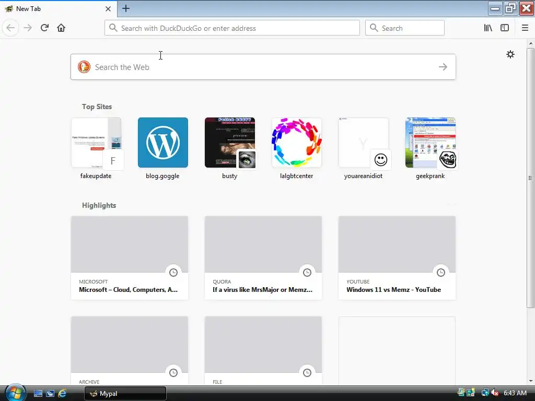
Task: Click magnifier icon in address bar
Action: (x=113, y=28)
